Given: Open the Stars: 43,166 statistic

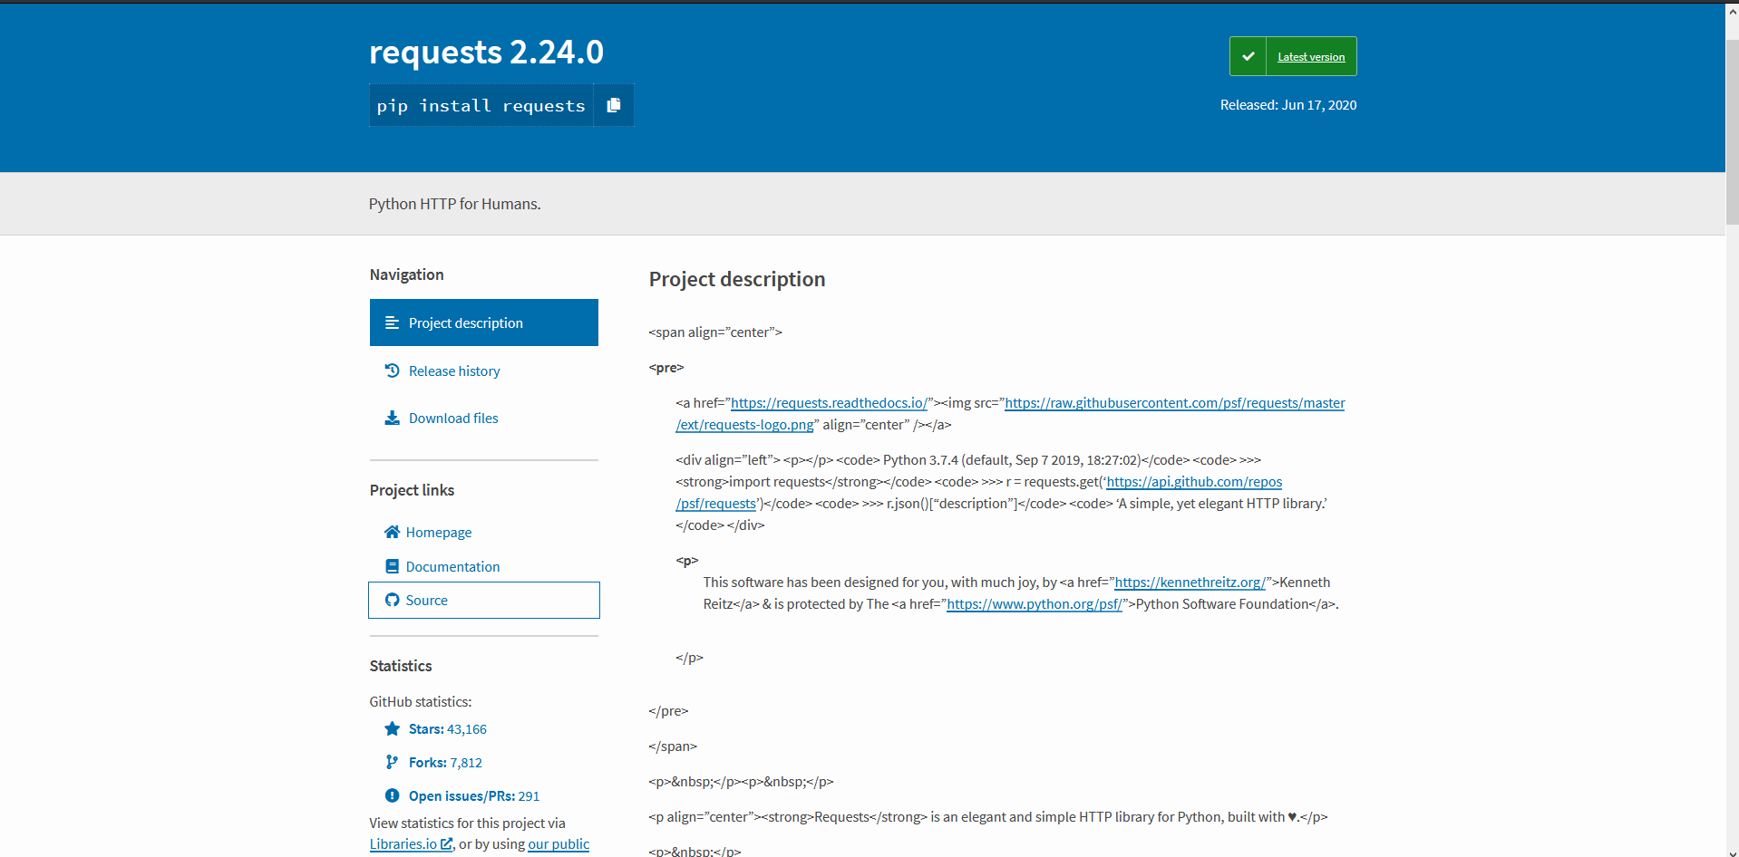Looking at the screenshot, I should [x=448, y=728].
